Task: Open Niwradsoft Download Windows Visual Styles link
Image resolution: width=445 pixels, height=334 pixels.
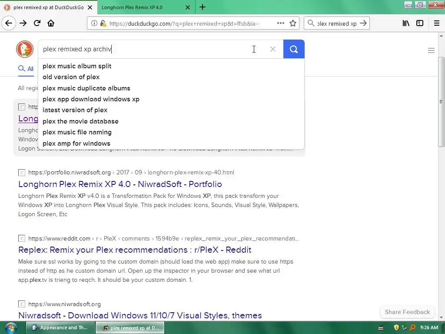Action: [x=140, y=316]
